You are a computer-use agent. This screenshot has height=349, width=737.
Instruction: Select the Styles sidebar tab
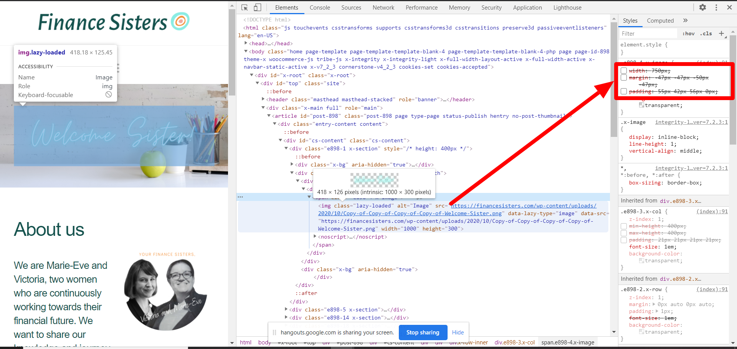(630, 21)
